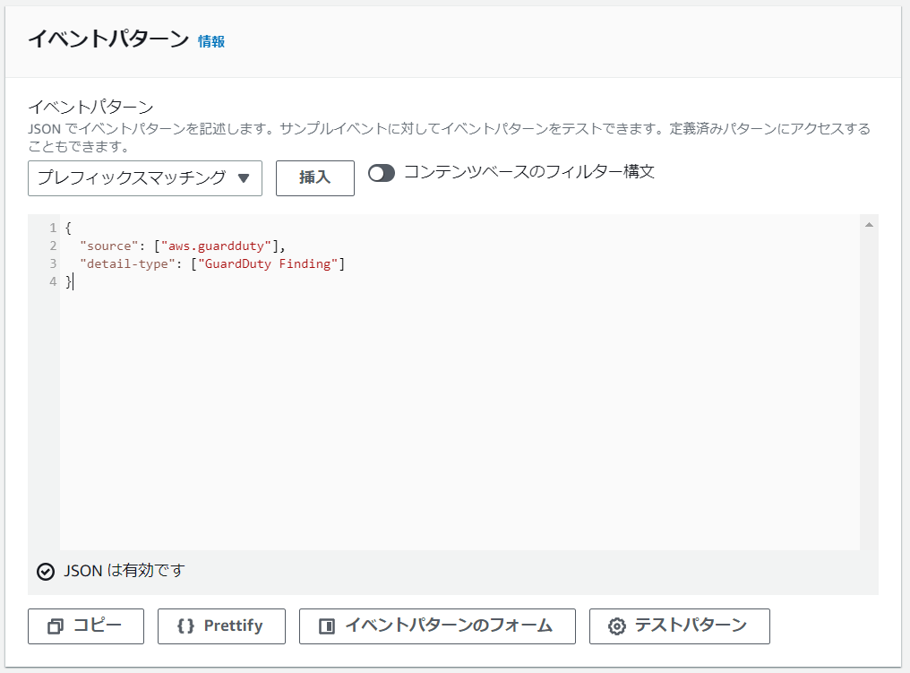Click the テストパターン button
The image size is (910, 673).
pos(680,626)
